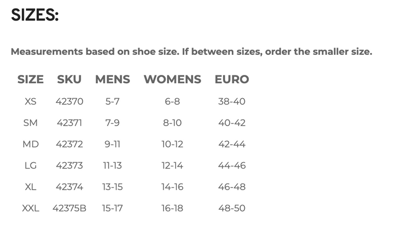Select SKU 42370 in the table
Image resolution: width=414 pixels, height=232 pixels.
point(69,101)
